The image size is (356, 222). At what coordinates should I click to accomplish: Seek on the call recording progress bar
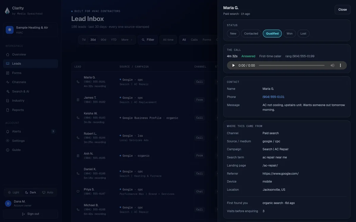[292, 65]
